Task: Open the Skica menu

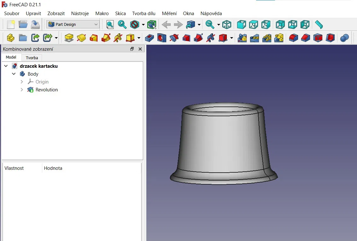Action: pos(120,14)
